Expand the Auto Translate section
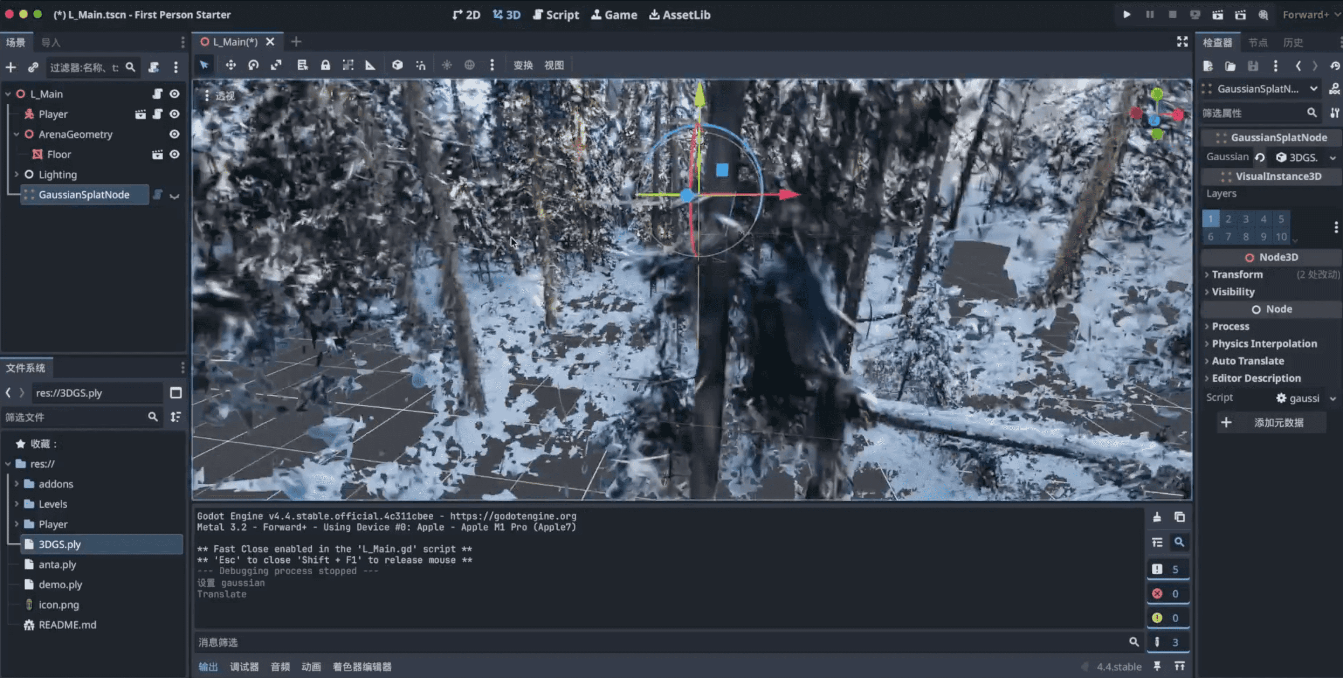 click(x=1271, y=361)
